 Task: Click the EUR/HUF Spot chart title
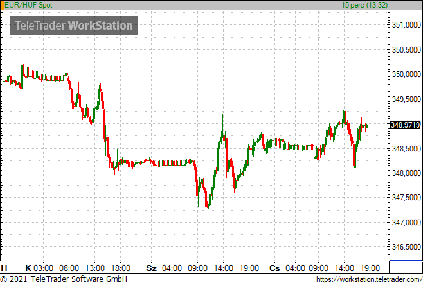(28, 5)
